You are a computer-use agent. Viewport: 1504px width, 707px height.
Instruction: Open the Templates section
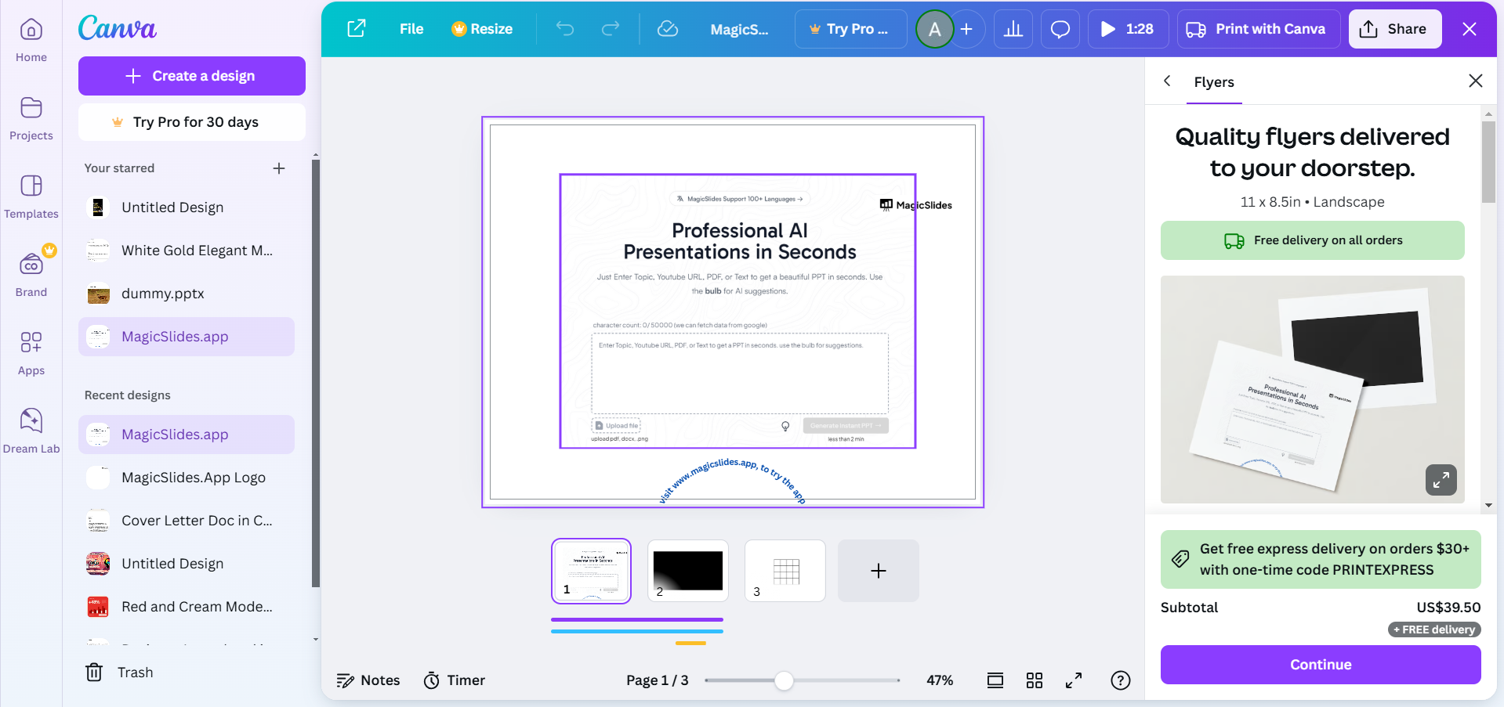tap(31, 197)
